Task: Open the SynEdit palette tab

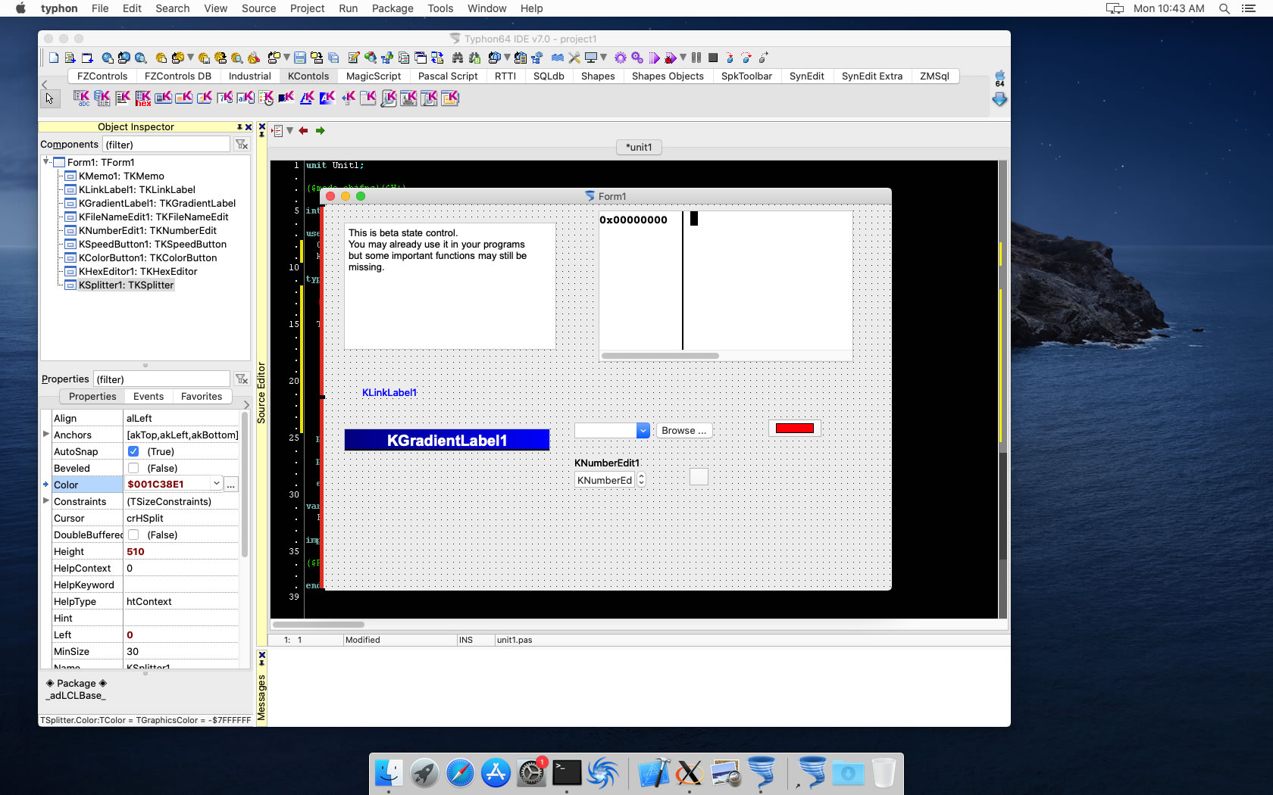Action: (806, 76)
